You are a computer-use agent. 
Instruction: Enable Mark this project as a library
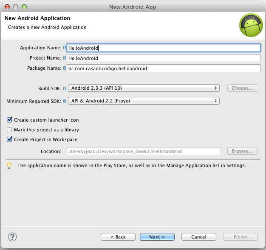point(10,130)
